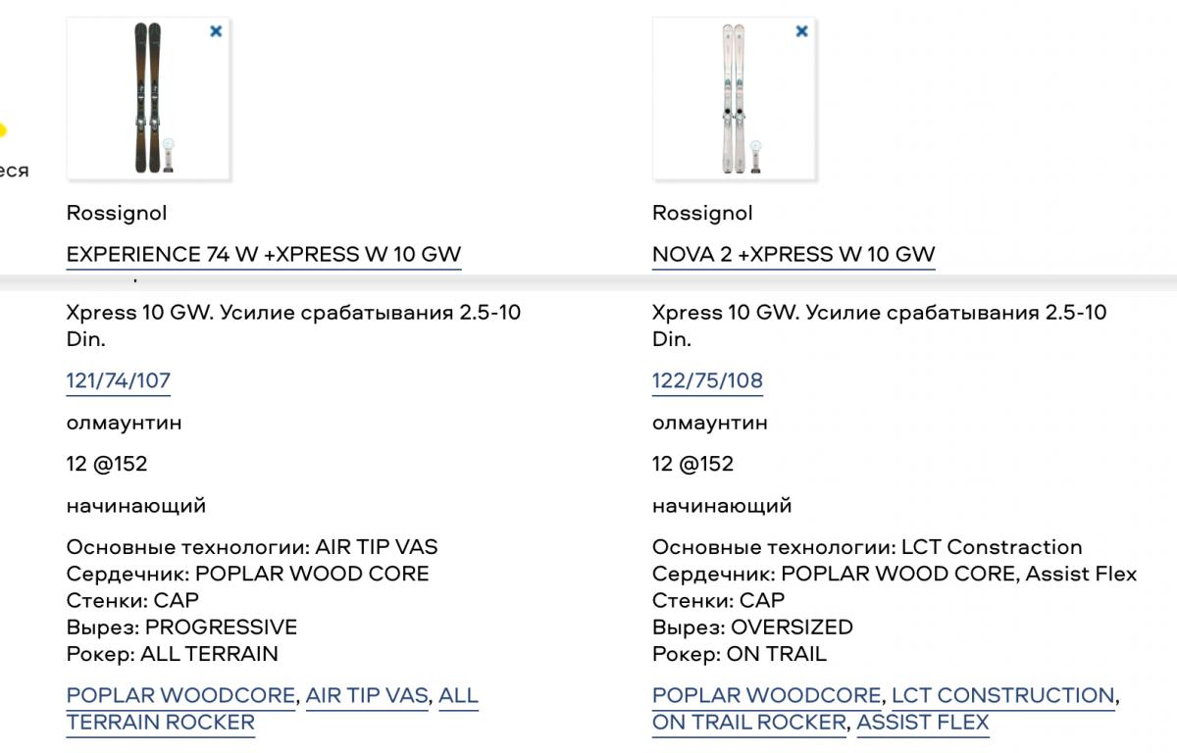Open POPLAR WOODCORE link under NOVA 2
This screenshot has height=753, width=1177.
[766, 696]
